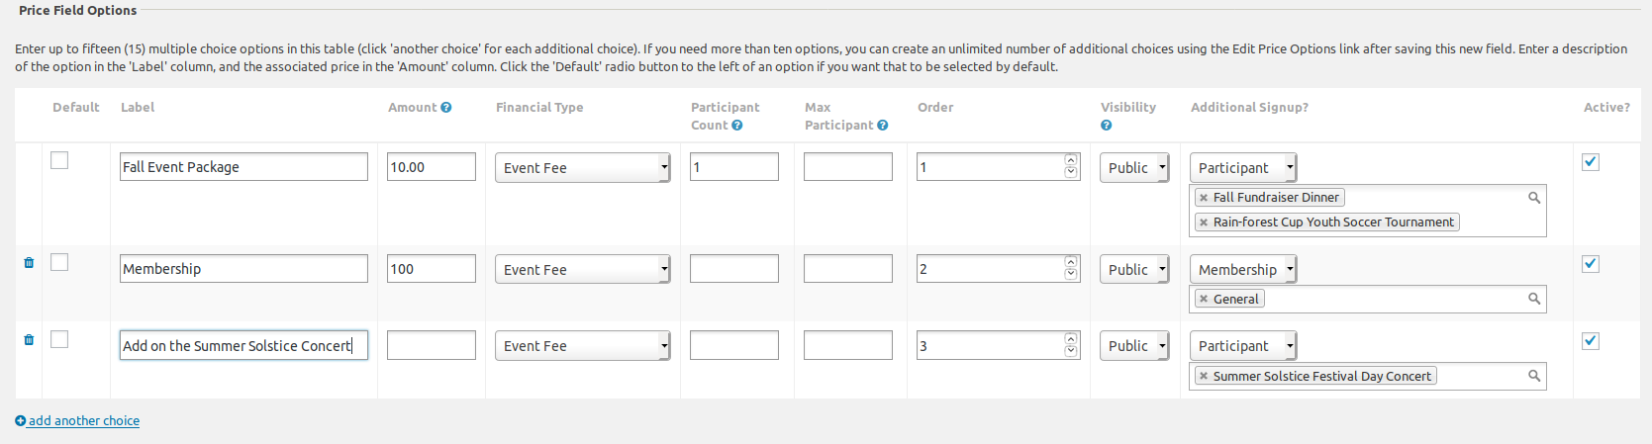
Task: Open the Financial Type dropdown for Fall Event Package
Action: [583, 167]
